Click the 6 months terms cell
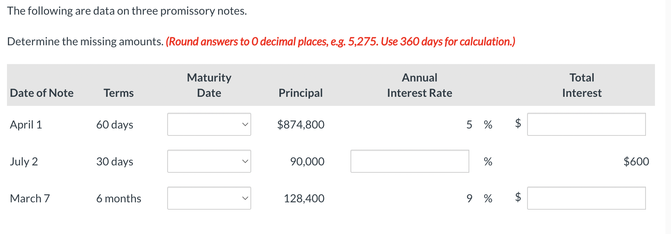The height and width of the screenshot is (234, 671). 119,198
